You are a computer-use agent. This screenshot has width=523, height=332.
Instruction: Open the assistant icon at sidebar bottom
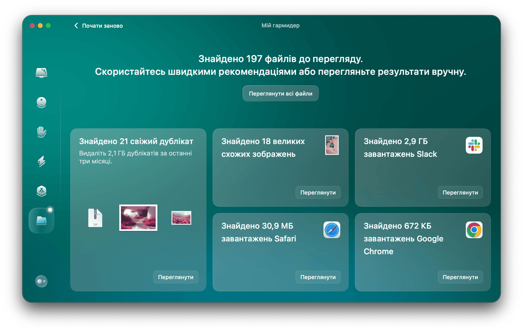[x=41, y=281]
